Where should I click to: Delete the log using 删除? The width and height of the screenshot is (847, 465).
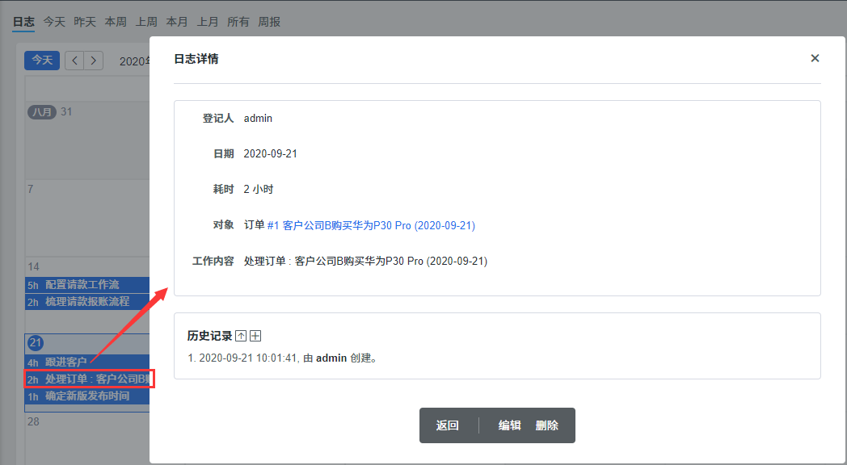[546, 425]
